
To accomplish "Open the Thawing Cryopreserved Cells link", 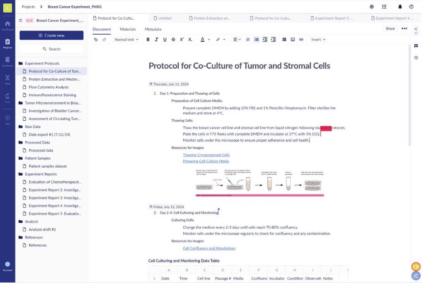I will point(206,155).
